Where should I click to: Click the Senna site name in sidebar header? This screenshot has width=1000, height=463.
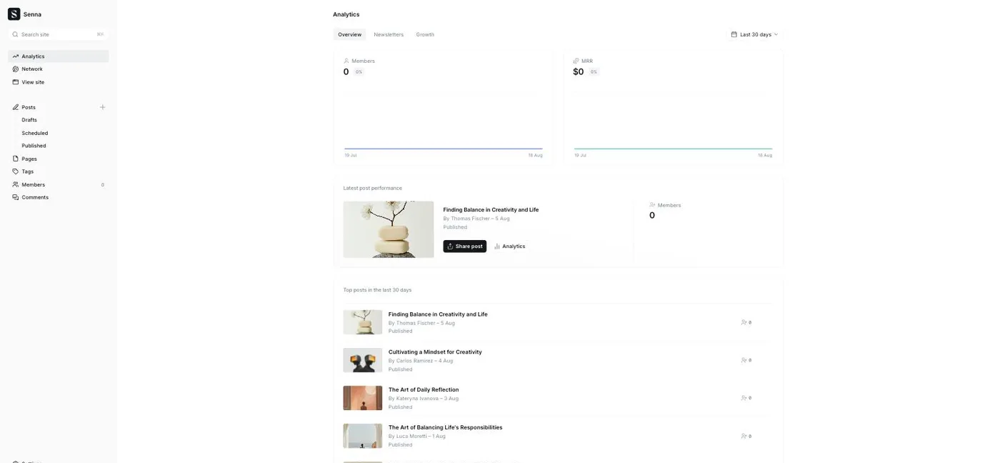pyautogui.click(x=32, y=14)
